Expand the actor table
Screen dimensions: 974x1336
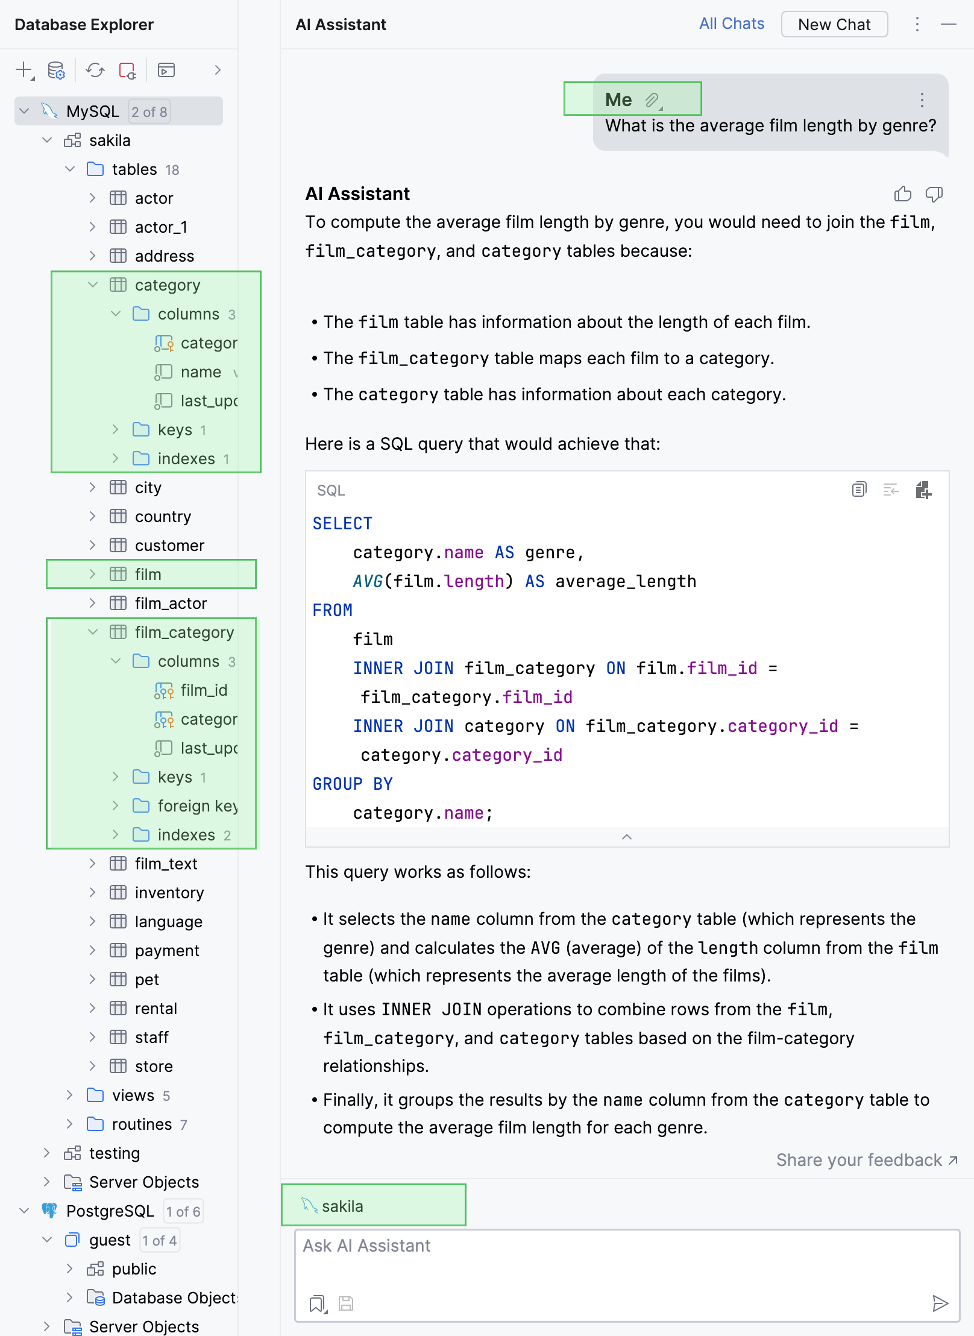[92, 198]
